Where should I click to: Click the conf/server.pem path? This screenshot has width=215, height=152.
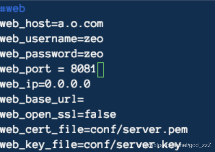[x=139, y=130]
